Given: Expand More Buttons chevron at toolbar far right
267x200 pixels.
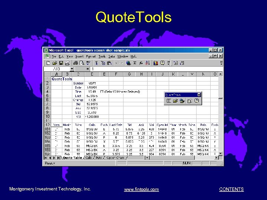Looking at the screenshot, I should click(x=221, y=63).
